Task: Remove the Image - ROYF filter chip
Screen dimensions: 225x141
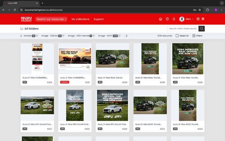Action: coord(119,36)
